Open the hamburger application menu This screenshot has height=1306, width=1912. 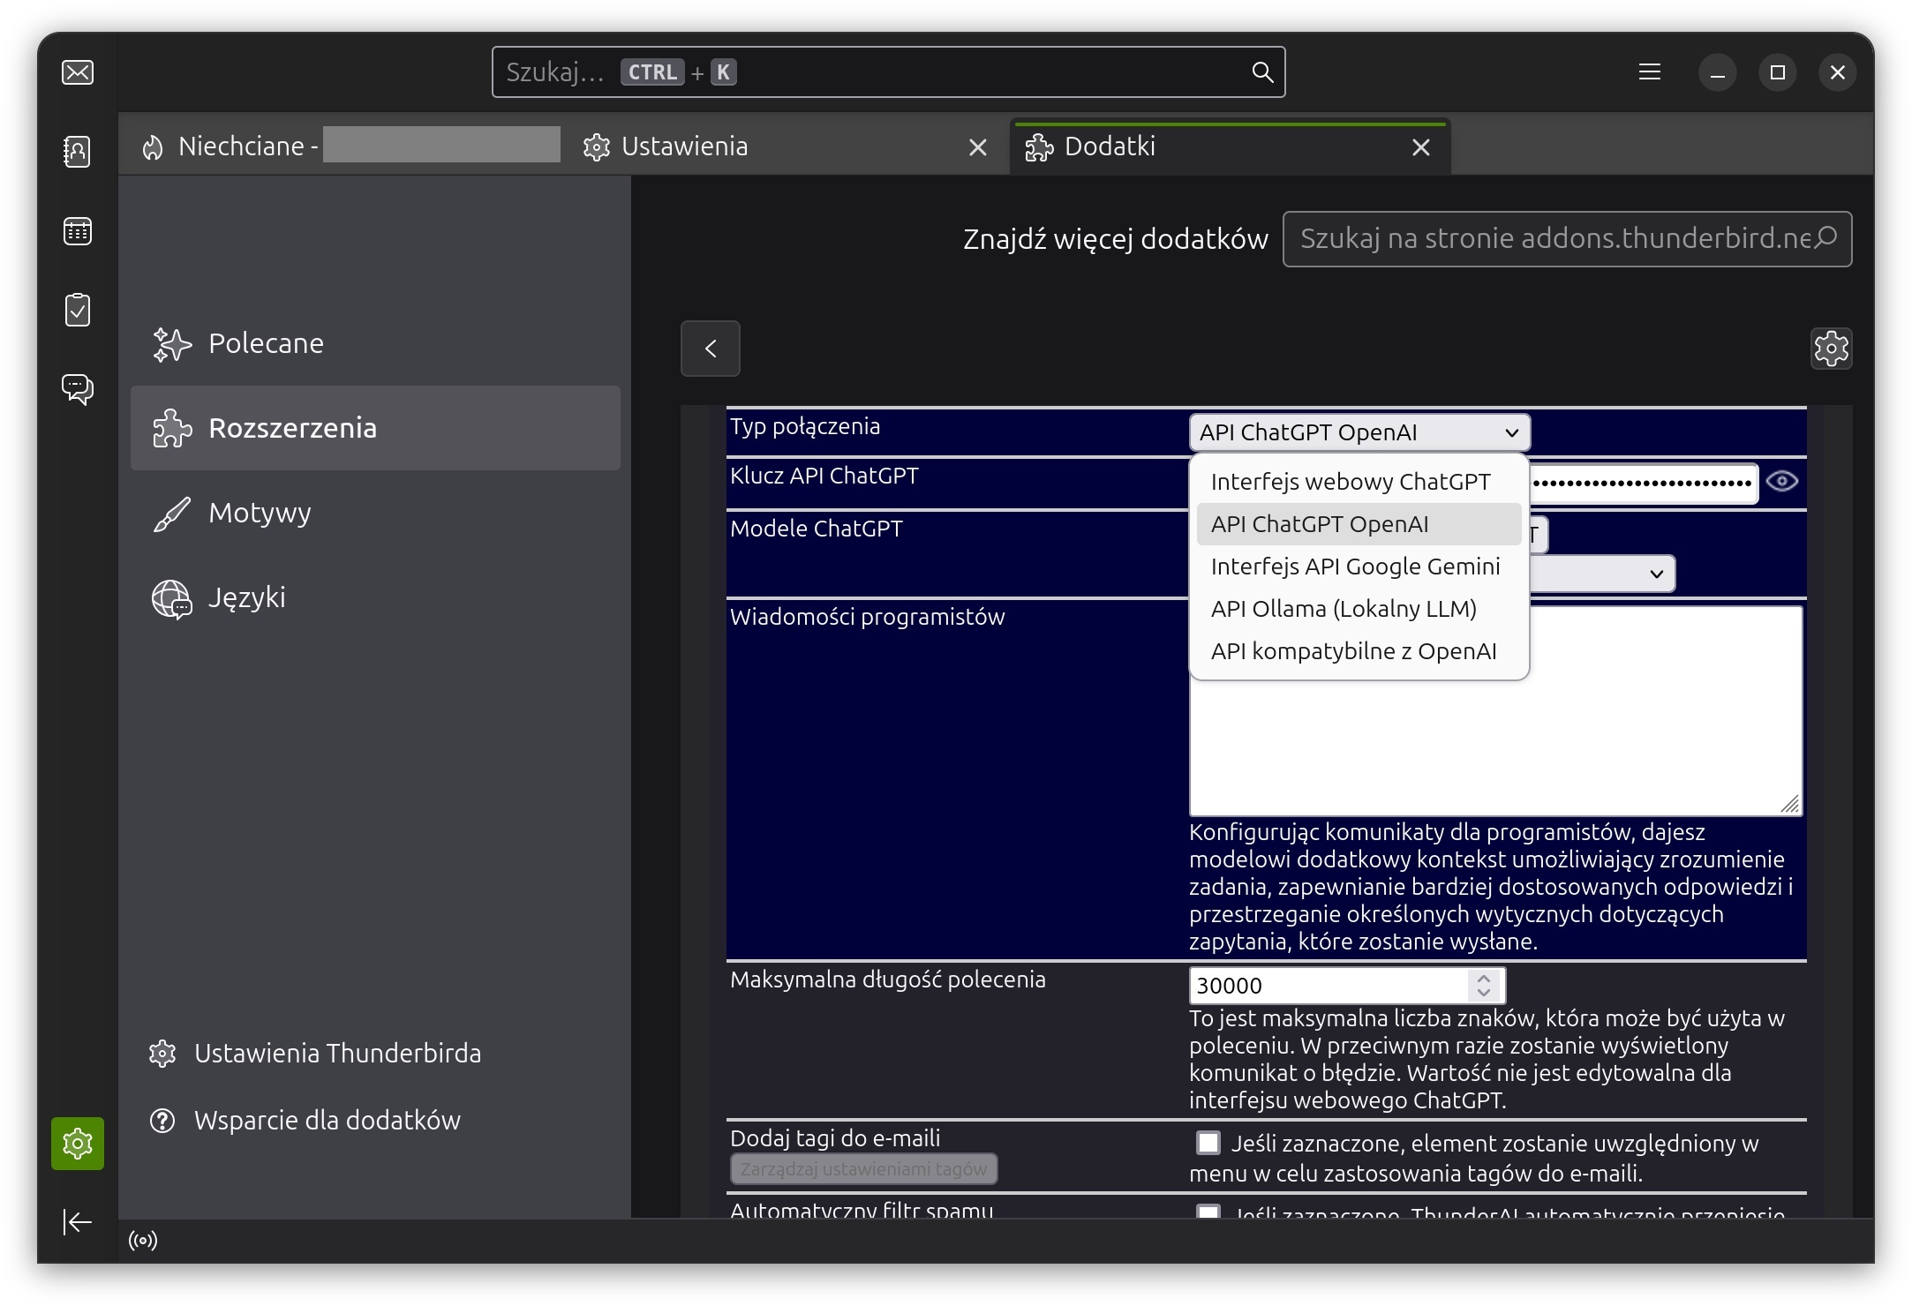(1649, 72)
